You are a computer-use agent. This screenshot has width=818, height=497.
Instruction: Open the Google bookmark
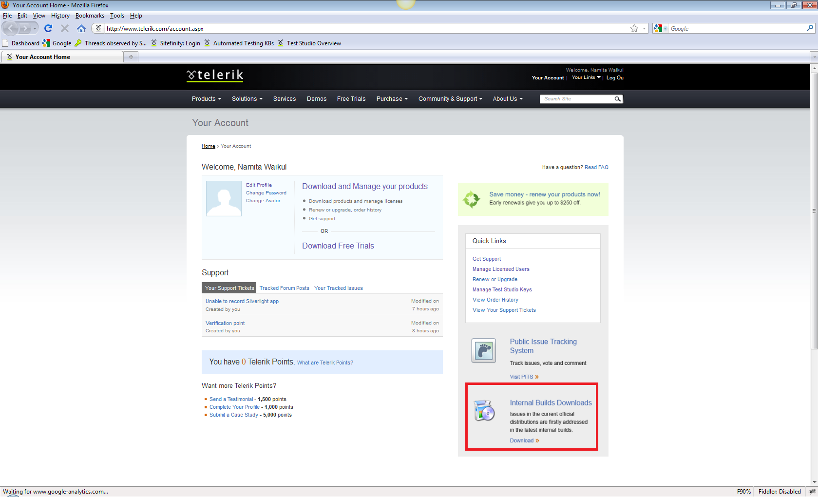pyautogui.click(x=57, y=43)
